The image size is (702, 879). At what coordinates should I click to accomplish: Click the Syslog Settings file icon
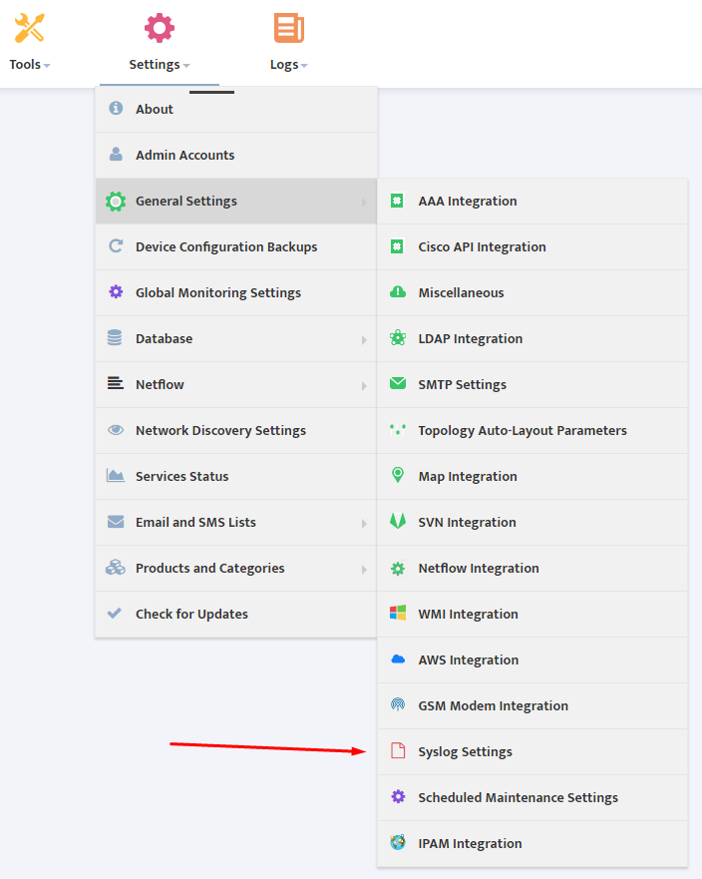click(398, 750)
